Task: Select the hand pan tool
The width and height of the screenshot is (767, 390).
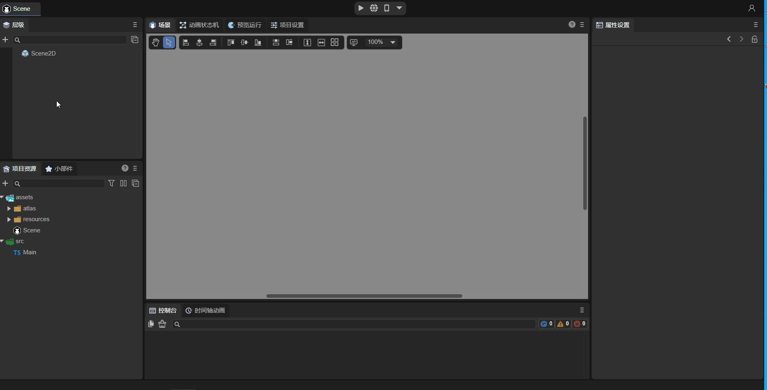Action: [155, 42]
